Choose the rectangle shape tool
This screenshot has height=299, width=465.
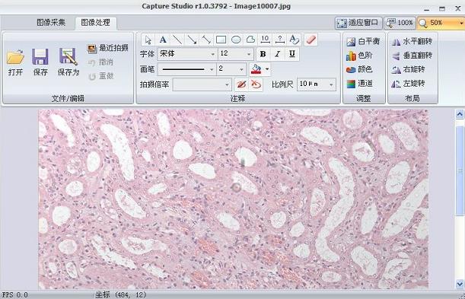pos(221,40)
